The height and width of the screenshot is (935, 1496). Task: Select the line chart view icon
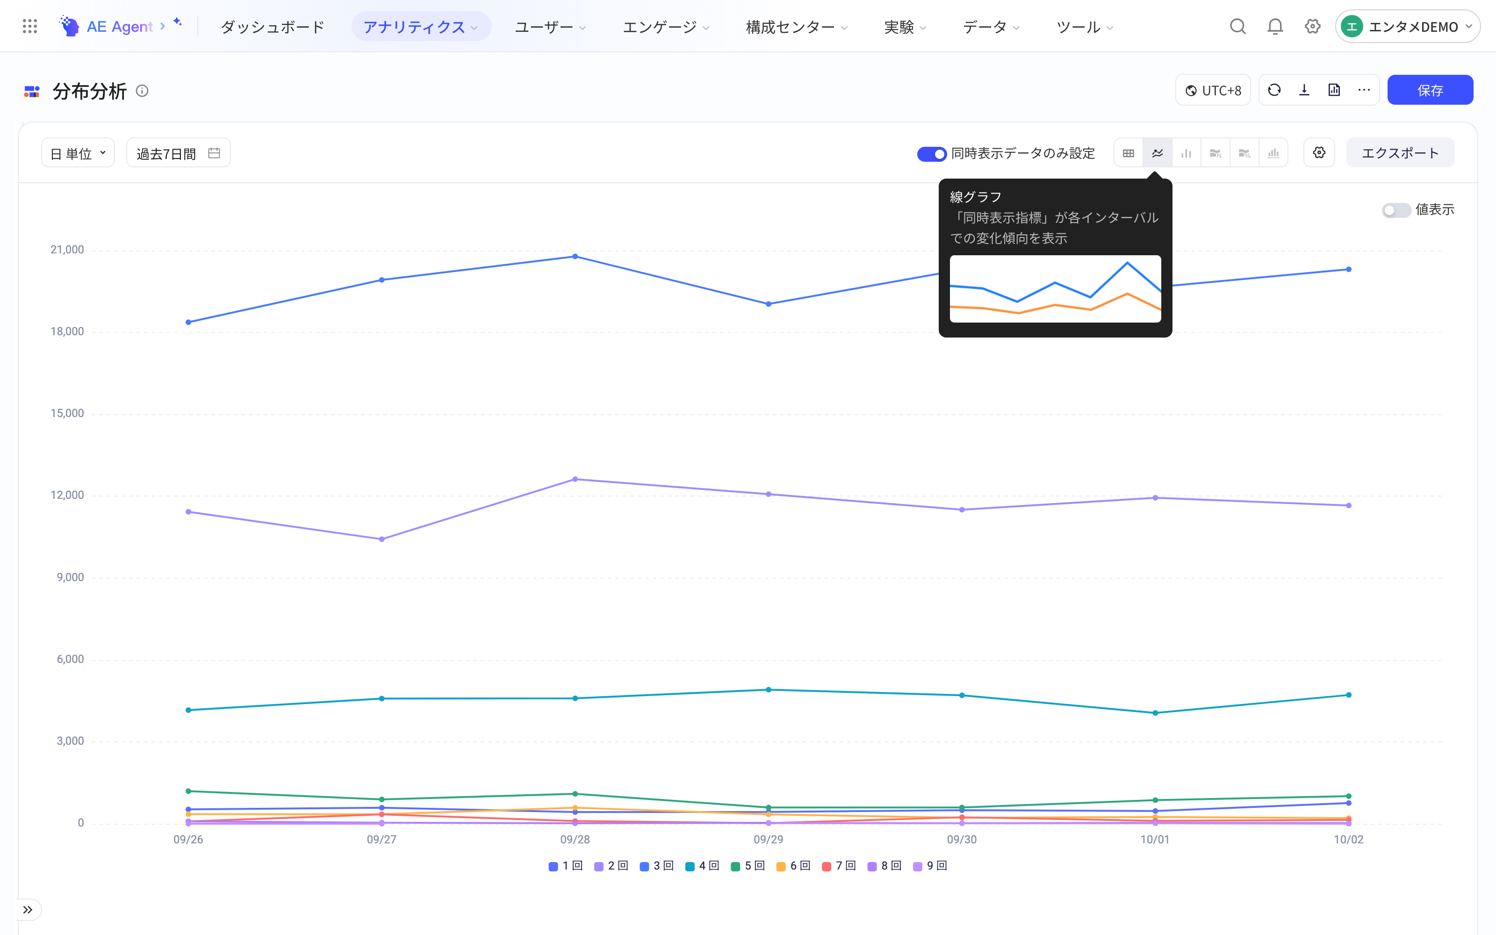(1157, 153)
